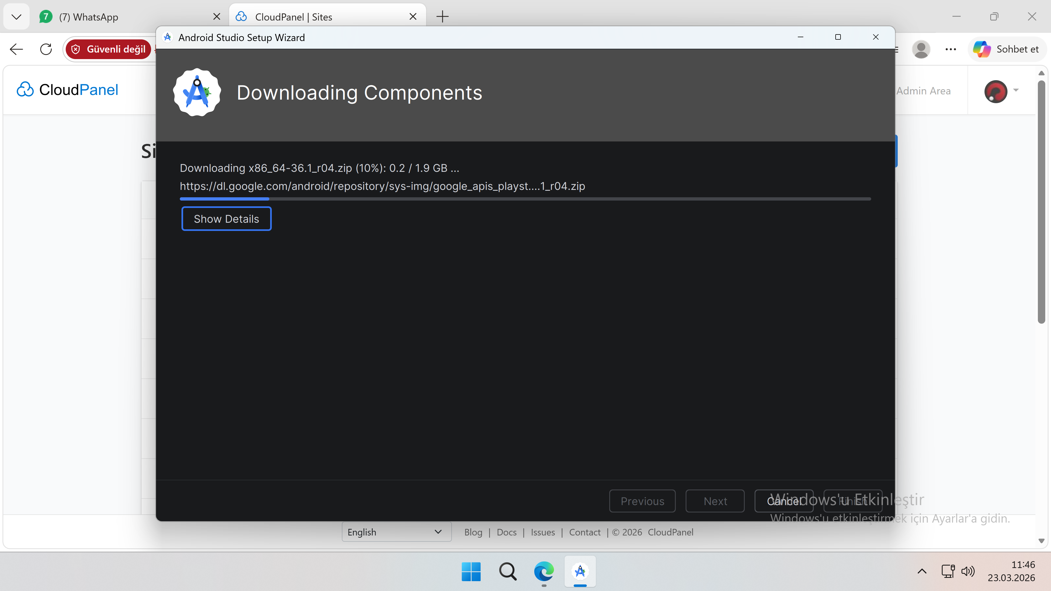This screenshot has height=591, width=1051.
Task: Show hidden system tray icons
Action: (x=922, y=571)
